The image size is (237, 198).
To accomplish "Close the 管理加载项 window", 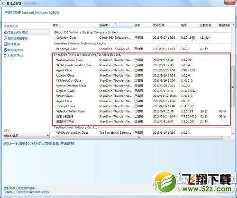I will (x=230, y=2).
